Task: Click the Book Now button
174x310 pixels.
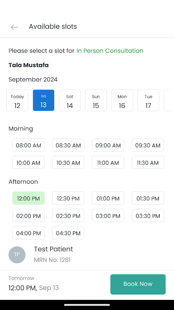Action: coord(138,284)
